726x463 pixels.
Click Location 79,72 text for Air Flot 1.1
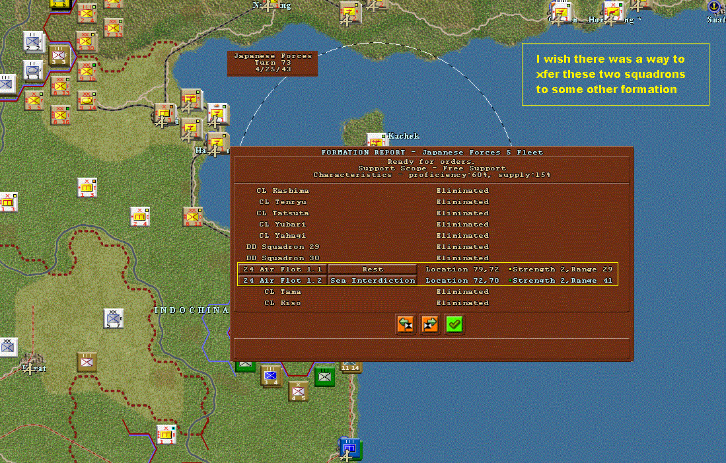click(462, 269)
